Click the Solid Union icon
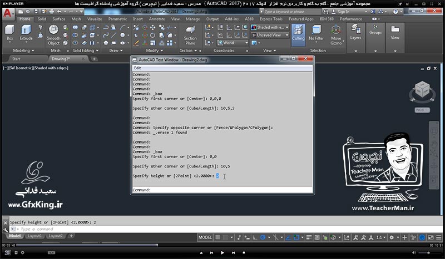This screenshot has height=259, width=445. point(75,27)
